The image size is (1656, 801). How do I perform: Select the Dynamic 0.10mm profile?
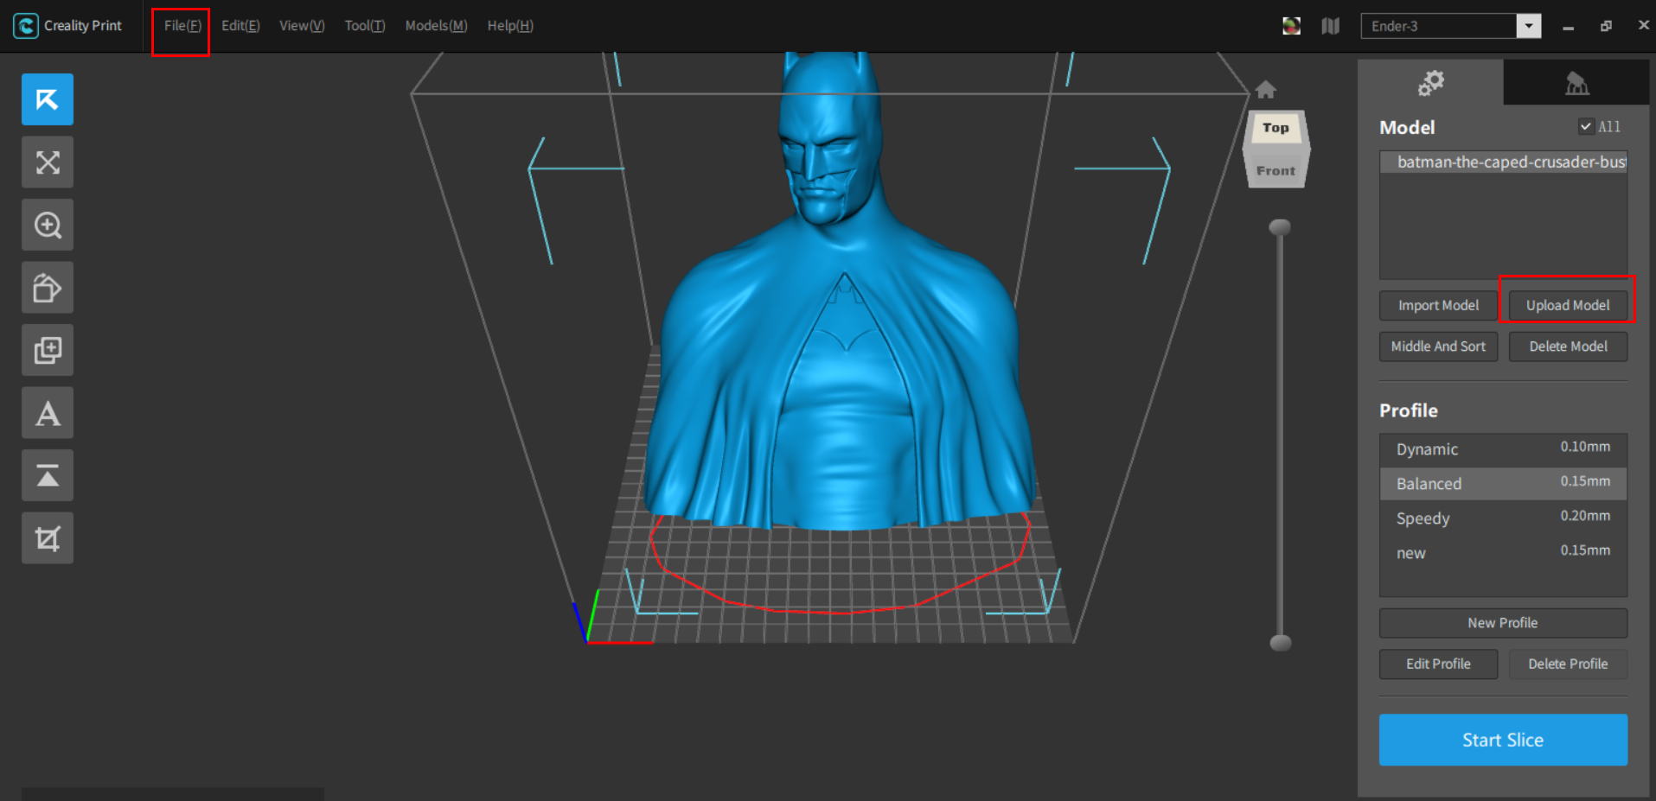1502,448
